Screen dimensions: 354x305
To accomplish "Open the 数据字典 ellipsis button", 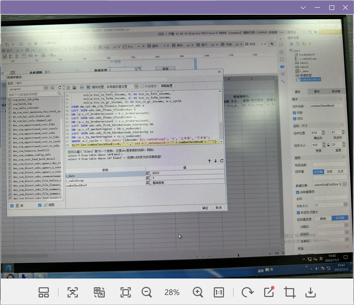I will pyautogui.click(x=345, y=184).
